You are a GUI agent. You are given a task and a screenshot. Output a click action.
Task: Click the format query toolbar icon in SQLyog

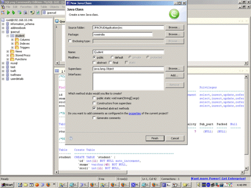coord(25,12)
